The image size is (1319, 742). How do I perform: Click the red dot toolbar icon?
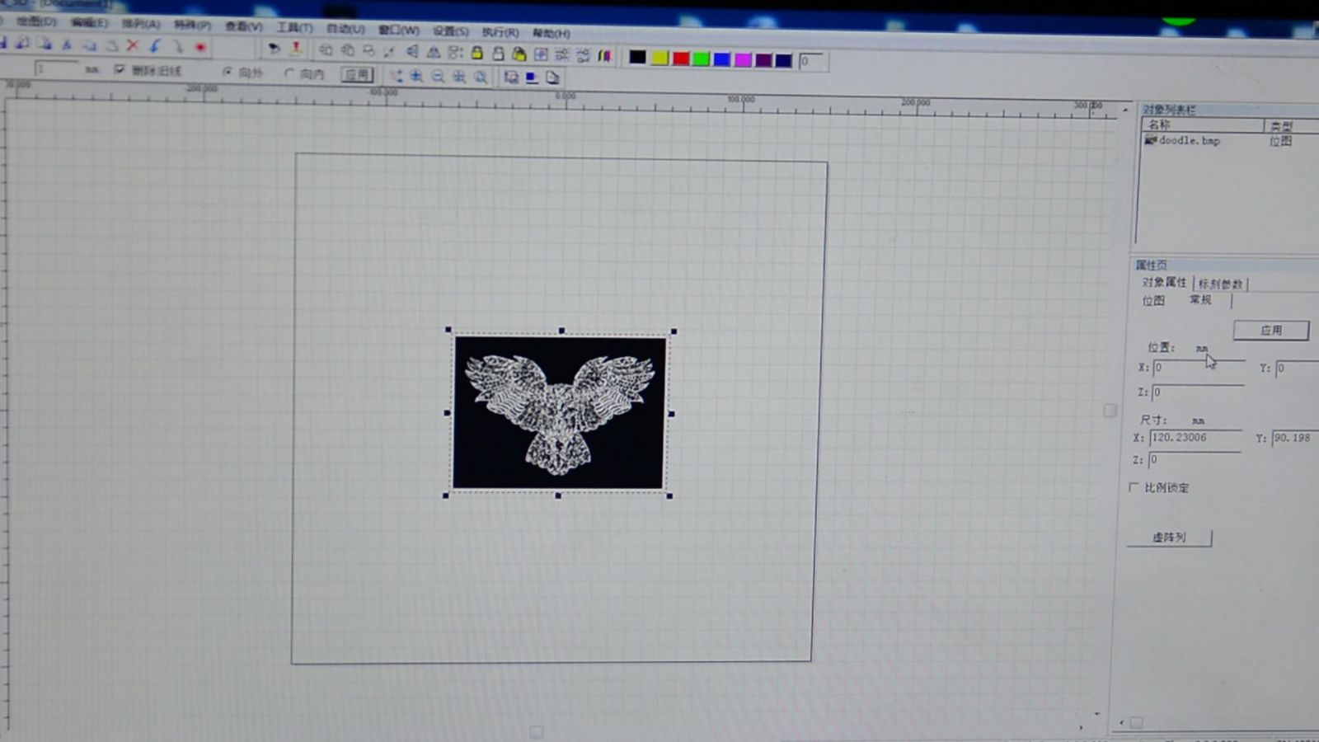tap(199, 48)
